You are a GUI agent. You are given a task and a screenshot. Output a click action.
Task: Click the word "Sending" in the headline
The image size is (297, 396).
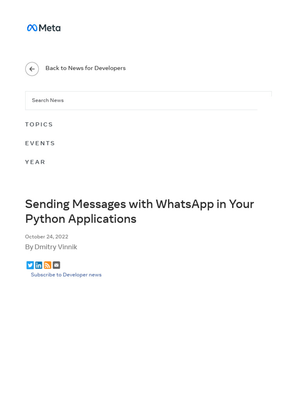tap(47, 204)
